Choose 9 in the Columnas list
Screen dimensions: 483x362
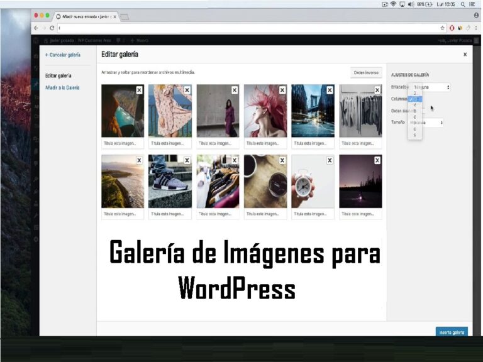click(414, 135)
